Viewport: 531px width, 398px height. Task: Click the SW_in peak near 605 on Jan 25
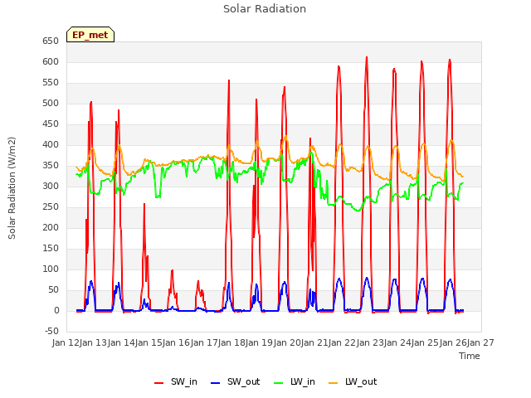pyautogui.click(x=450, y=60)
